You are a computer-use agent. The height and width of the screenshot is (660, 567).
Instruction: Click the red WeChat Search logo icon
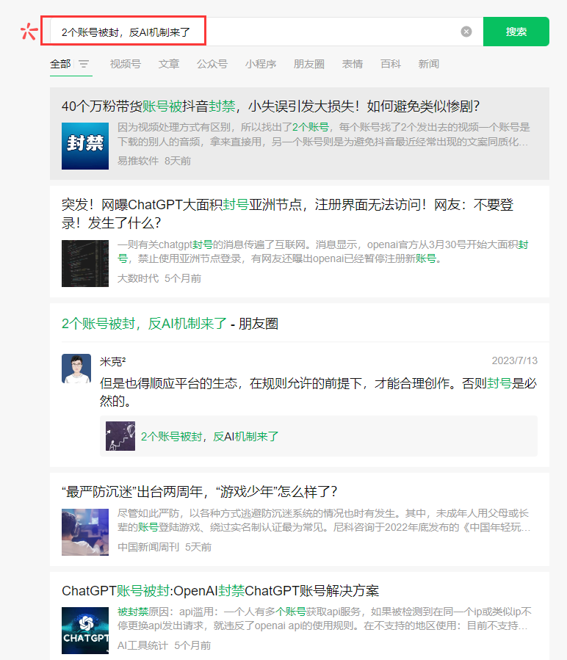[29, 32]
